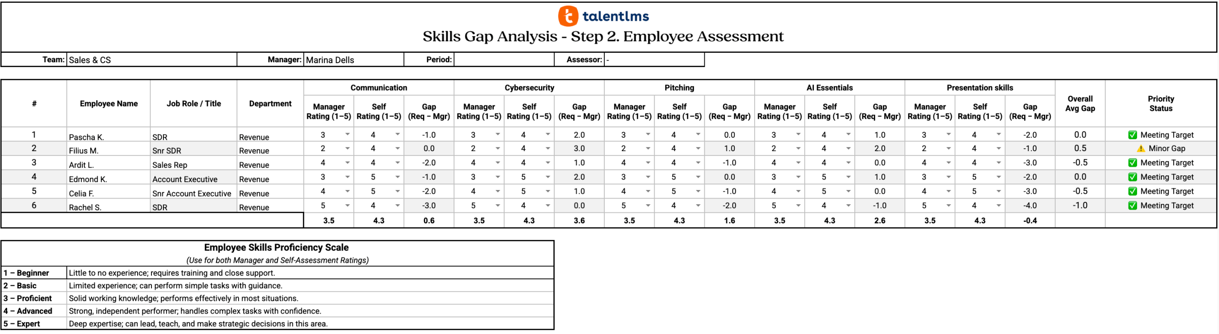Open Pascha K. Communication manager rating dropdown
The width and height of the screenshot is (1219, 334).
pyautogui.click(x=348, y=134)
